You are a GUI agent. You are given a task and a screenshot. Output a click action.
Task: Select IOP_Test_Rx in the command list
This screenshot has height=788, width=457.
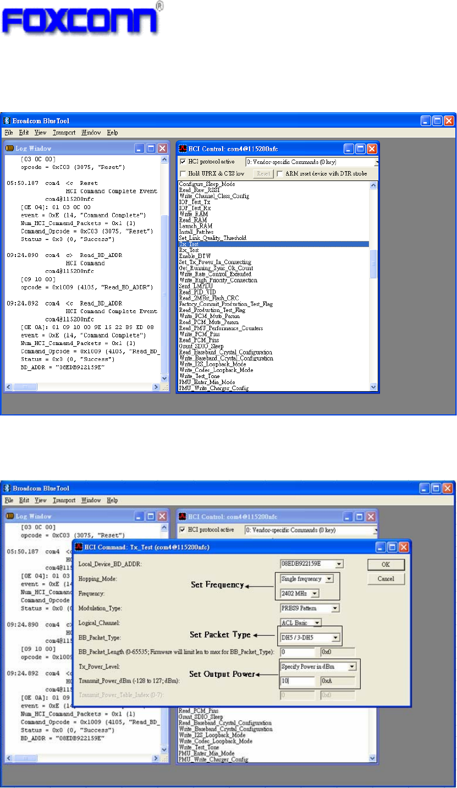coord(194,208)
